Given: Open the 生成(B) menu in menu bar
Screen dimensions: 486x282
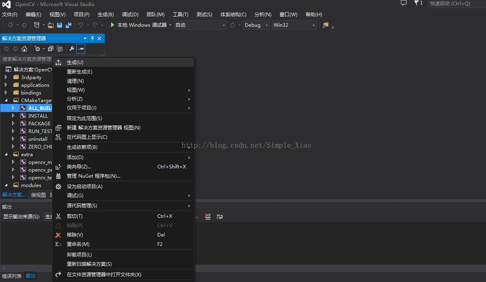Looking at the screenshot, I should (x=106, y=15).
